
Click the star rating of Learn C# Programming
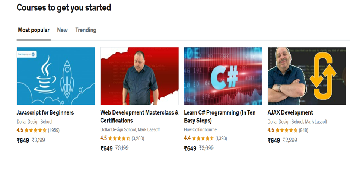203,138
